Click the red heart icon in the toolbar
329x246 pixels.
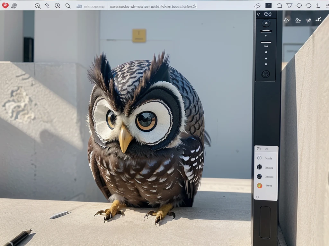5,5
